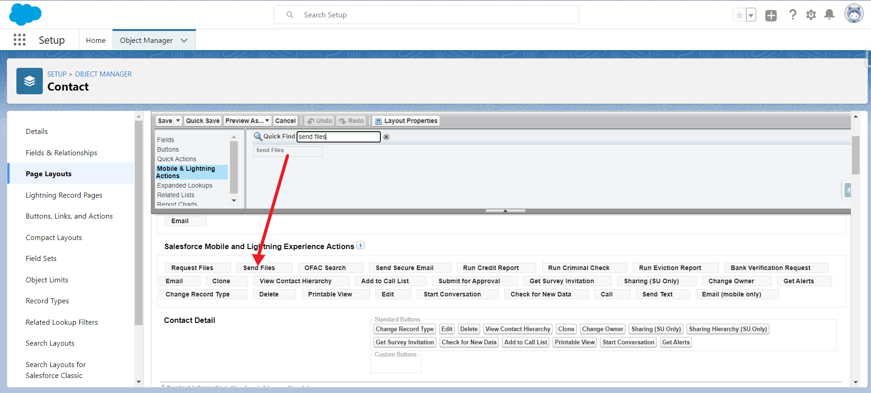Viewport: 871px width, 393px height.
Task: Click the Redo button
Action: tap(351, 121)
